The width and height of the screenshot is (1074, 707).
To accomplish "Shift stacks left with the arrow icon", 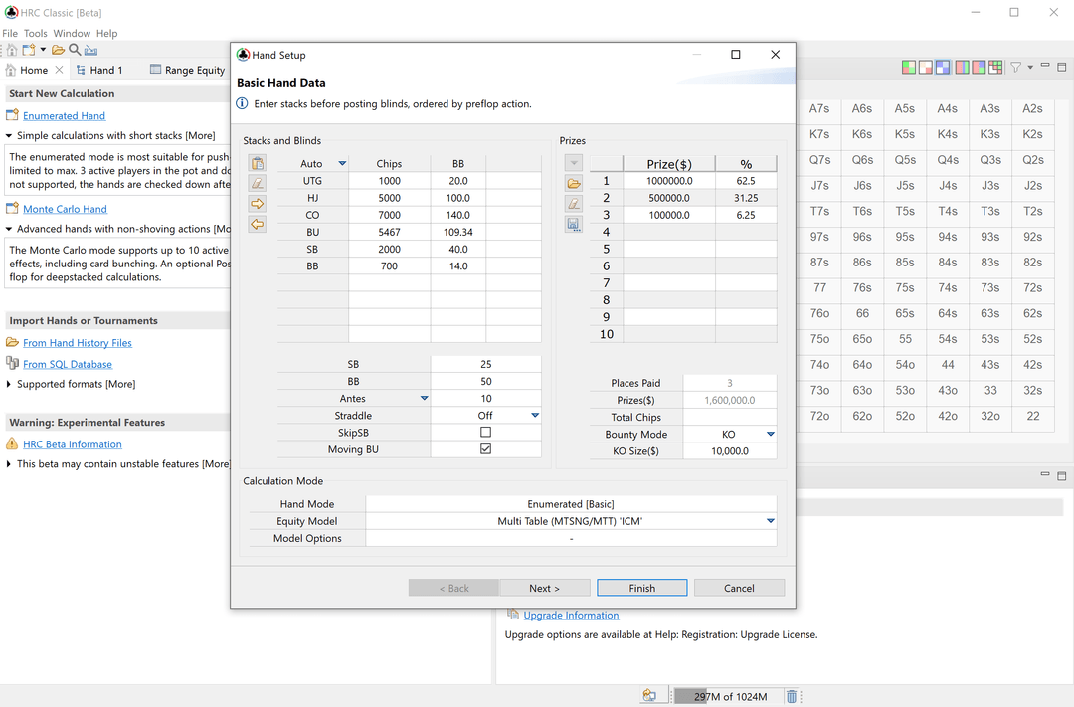I will click(x=257, y=224).
